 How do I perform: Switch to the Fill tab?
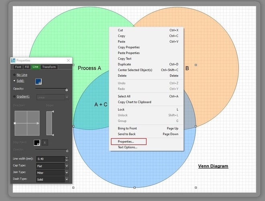(x=27, y=67)
